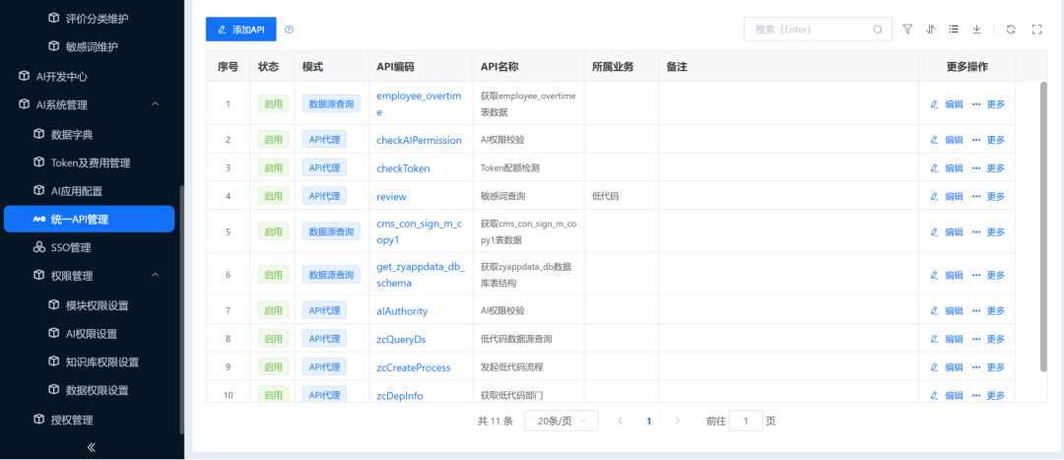
Task: Open the checkToken API link
Action: 403,168
